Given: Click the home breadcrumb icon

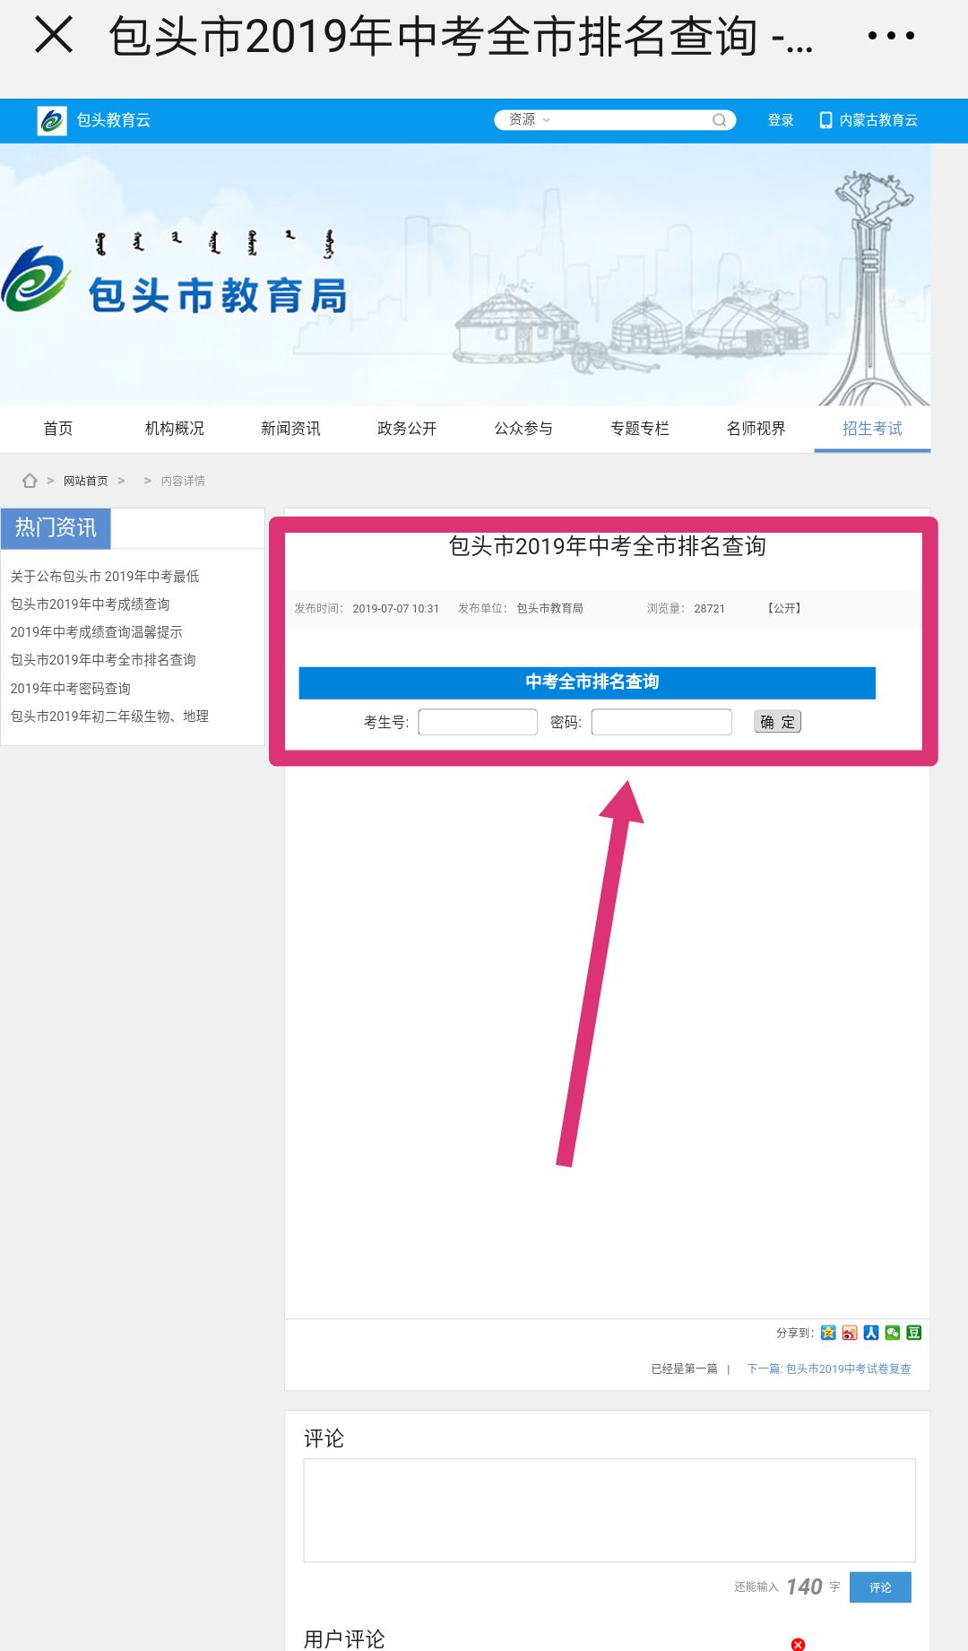Looking at the screenshot, I should pyautogui.click(x=30, y=481).
